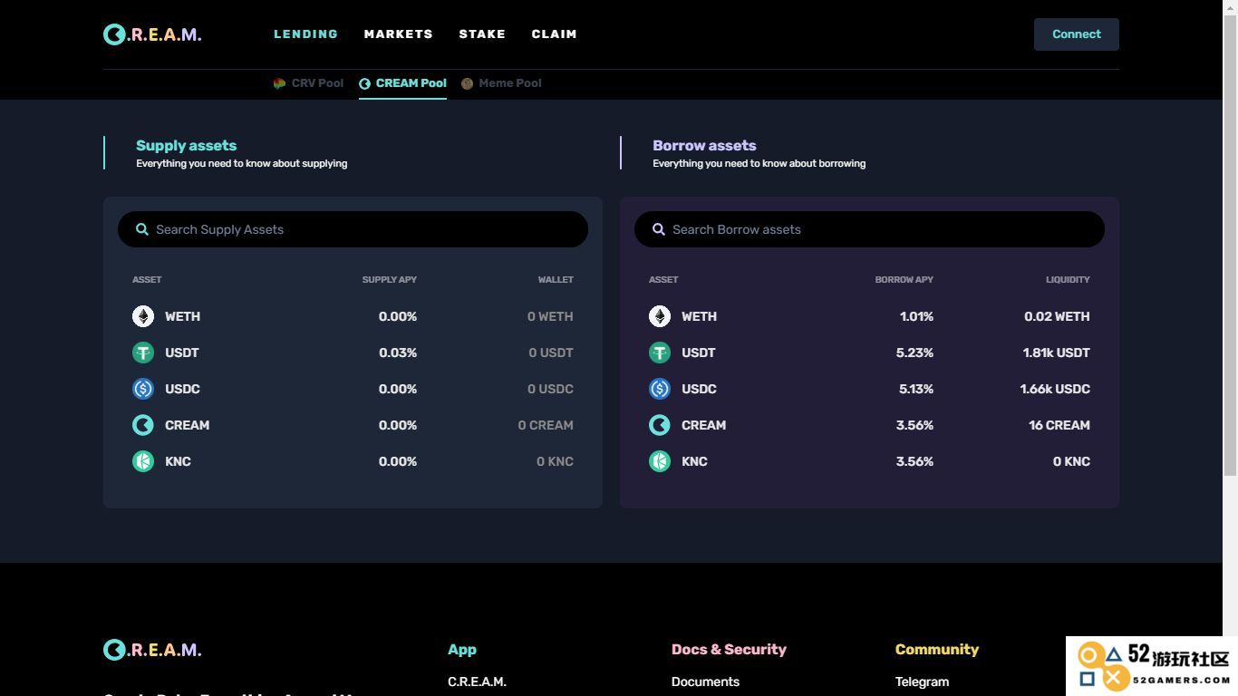Image resolution: width=1238 pixels, height=696 pixels.
Task: Go to the STAKE page
Action: click(x=482, y=34)
